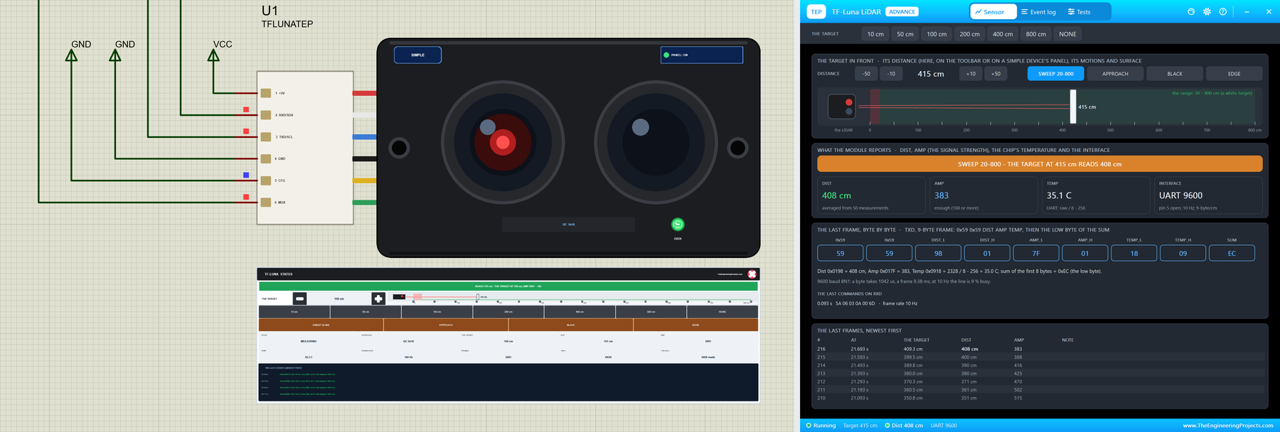Enable APPROACH motion mode
The width and height of the screenshot is (1280, 432).
(x=1115, y=74)
